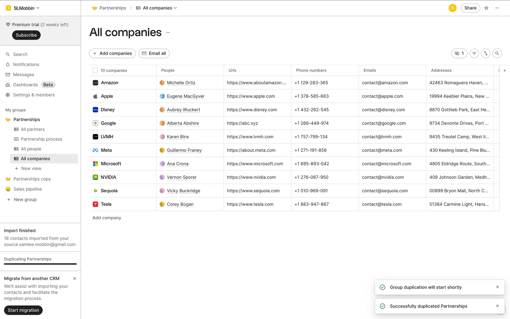
Task: Star this view as favorite
Action: pos(486,8)
